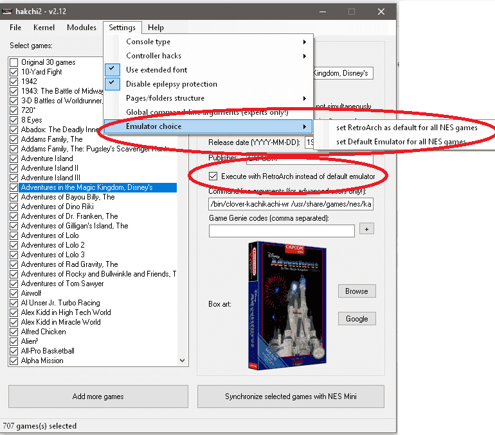Select Adventures of Lolo 2
The width and height of the screenshot is (495, 435).
click(x=53, y=245)
